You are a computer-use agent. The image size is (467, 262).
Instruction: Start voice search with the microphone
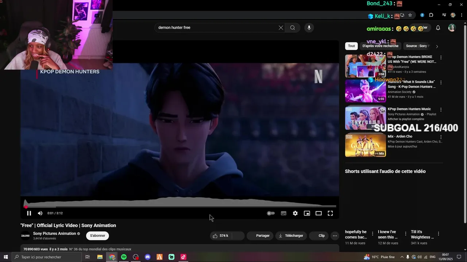(x=309, y=28)
